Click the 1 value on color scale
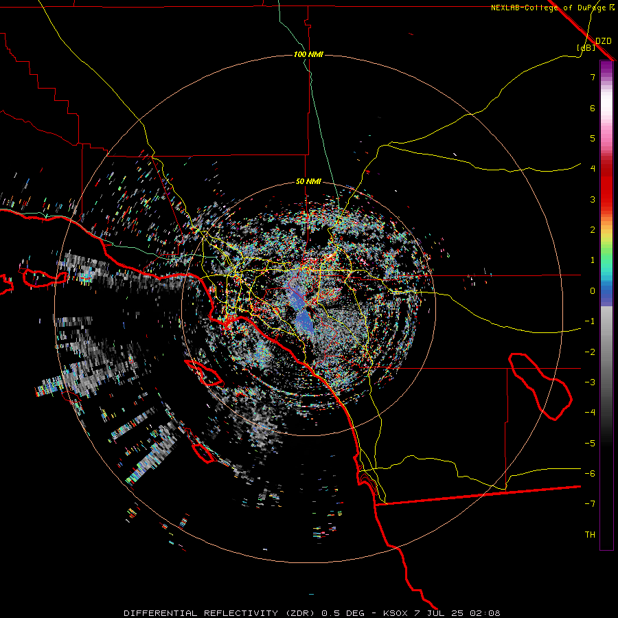 coord(593,260)
